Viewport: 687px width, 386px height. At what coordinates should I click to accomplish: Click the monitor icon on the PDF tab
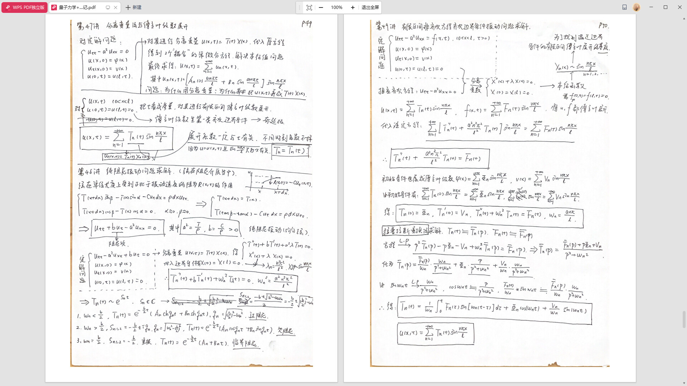click(108, 8)
